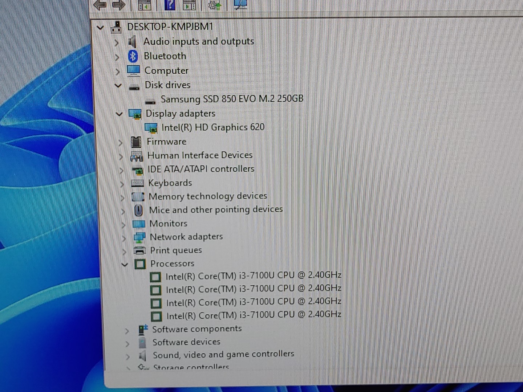Select the Mice and other pointing devices icon
The width and height of the screenshot is (523, 392).
coord(138,210)
